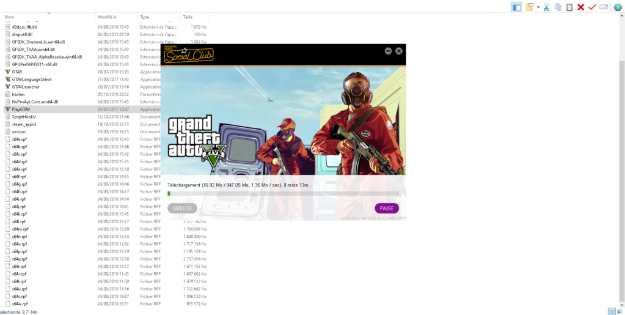
Task: Click the Cut scissors icon
Action: [546, 7]
